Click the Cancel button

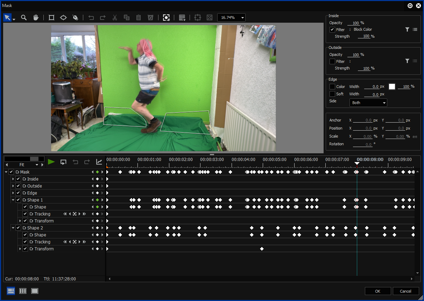point(405,291)
